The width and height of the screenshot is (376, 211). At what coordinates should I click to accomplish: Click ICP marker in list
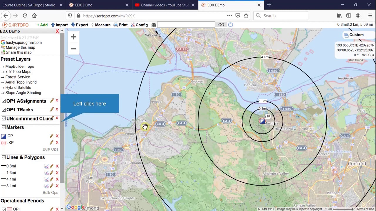coord(9,136)
